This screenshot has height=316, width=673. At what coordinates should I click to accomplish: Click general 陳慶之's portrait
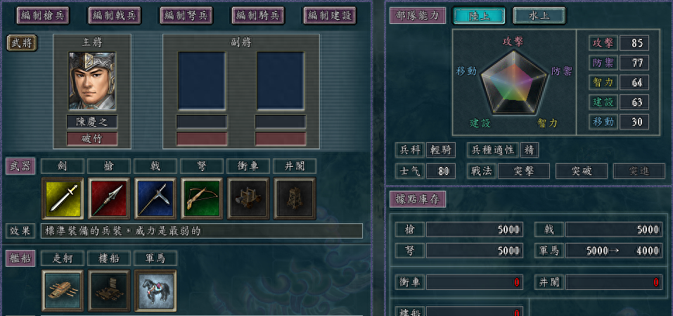92,81
